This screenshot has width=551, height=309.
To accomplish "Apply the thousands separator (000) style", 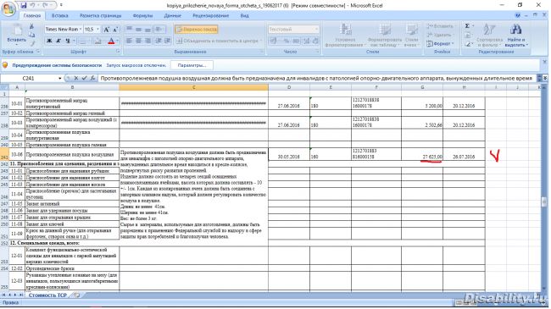I will click(x=296, y=41).
